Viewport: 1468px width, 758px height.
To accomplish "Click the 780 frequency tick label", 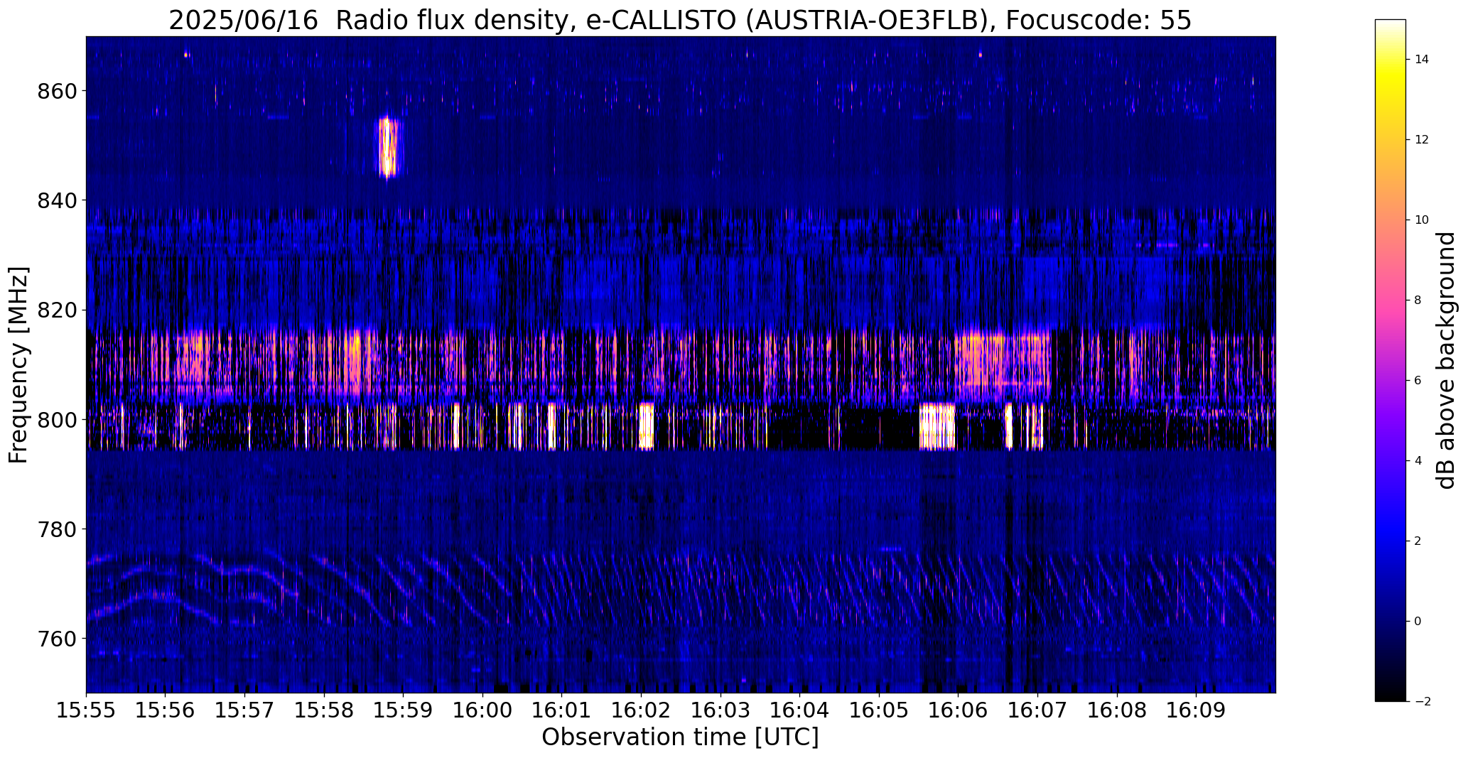I will 56,529.
